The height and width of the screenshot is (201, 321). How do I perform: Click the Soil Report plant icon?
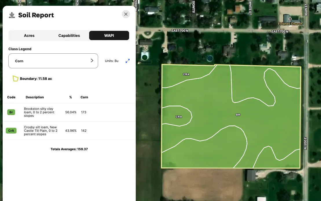click(x=12, y=15)
